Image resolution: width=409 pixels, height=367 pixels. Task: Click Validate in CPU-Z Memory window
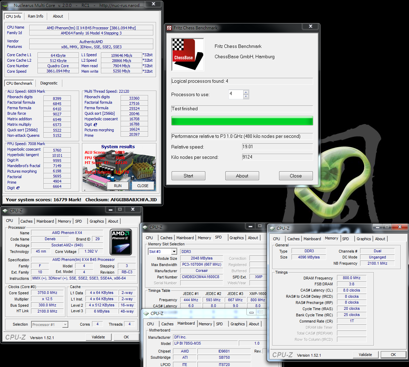pyautogui.click(x=366, y=355)
